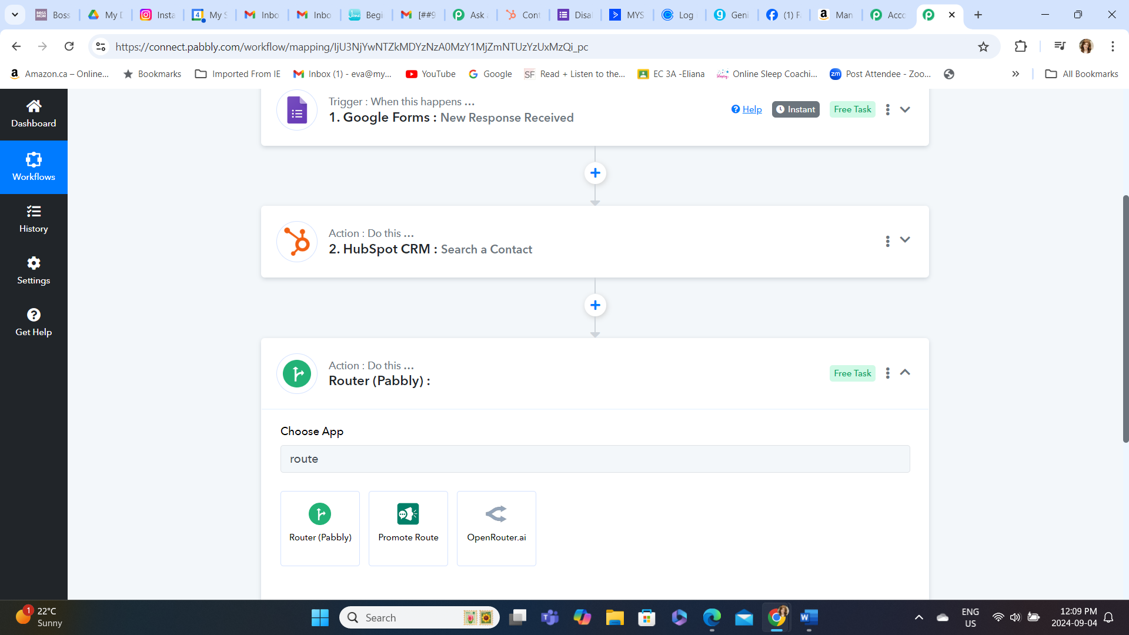Reload the page
This screenshot has width=1129, height=635.
[69, 46]
